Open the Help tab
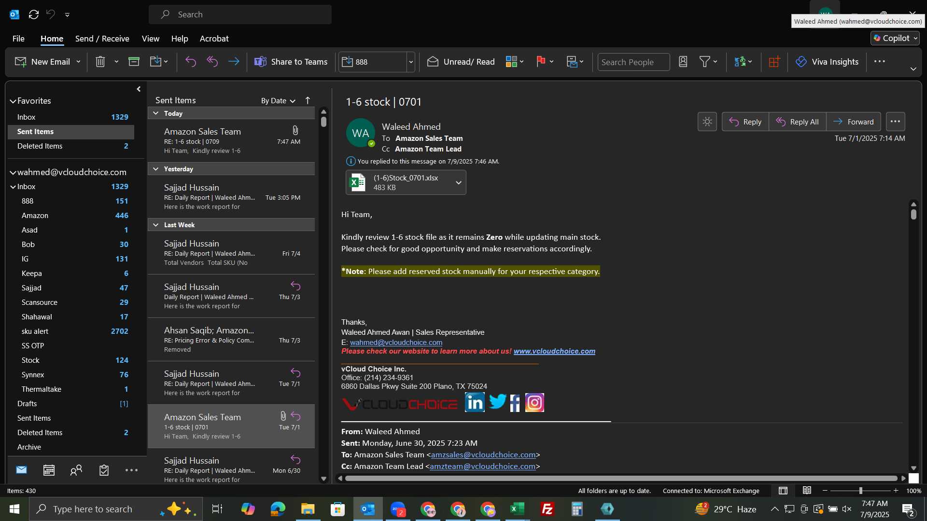The height and width of the screenshot is (521, 927). (180, 39)
